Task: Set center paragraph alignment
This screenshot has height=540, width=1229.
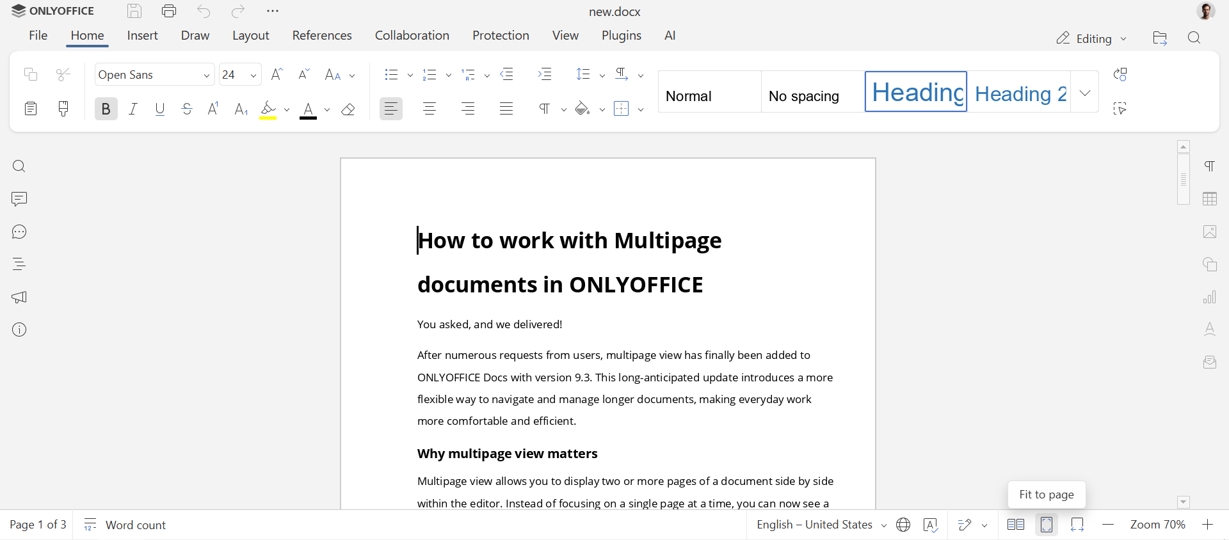Action: click(x=430, y=109)
